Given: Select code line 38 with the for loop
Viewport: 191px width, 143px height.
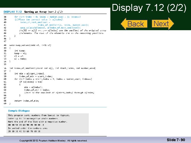Looking at the screenshot, I should click(x=47, y=17).
